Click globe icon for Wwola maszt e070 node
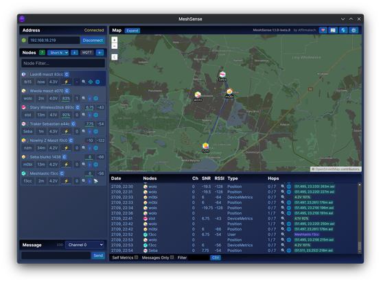This screenshot has height=284, width=381. (96, 98)
